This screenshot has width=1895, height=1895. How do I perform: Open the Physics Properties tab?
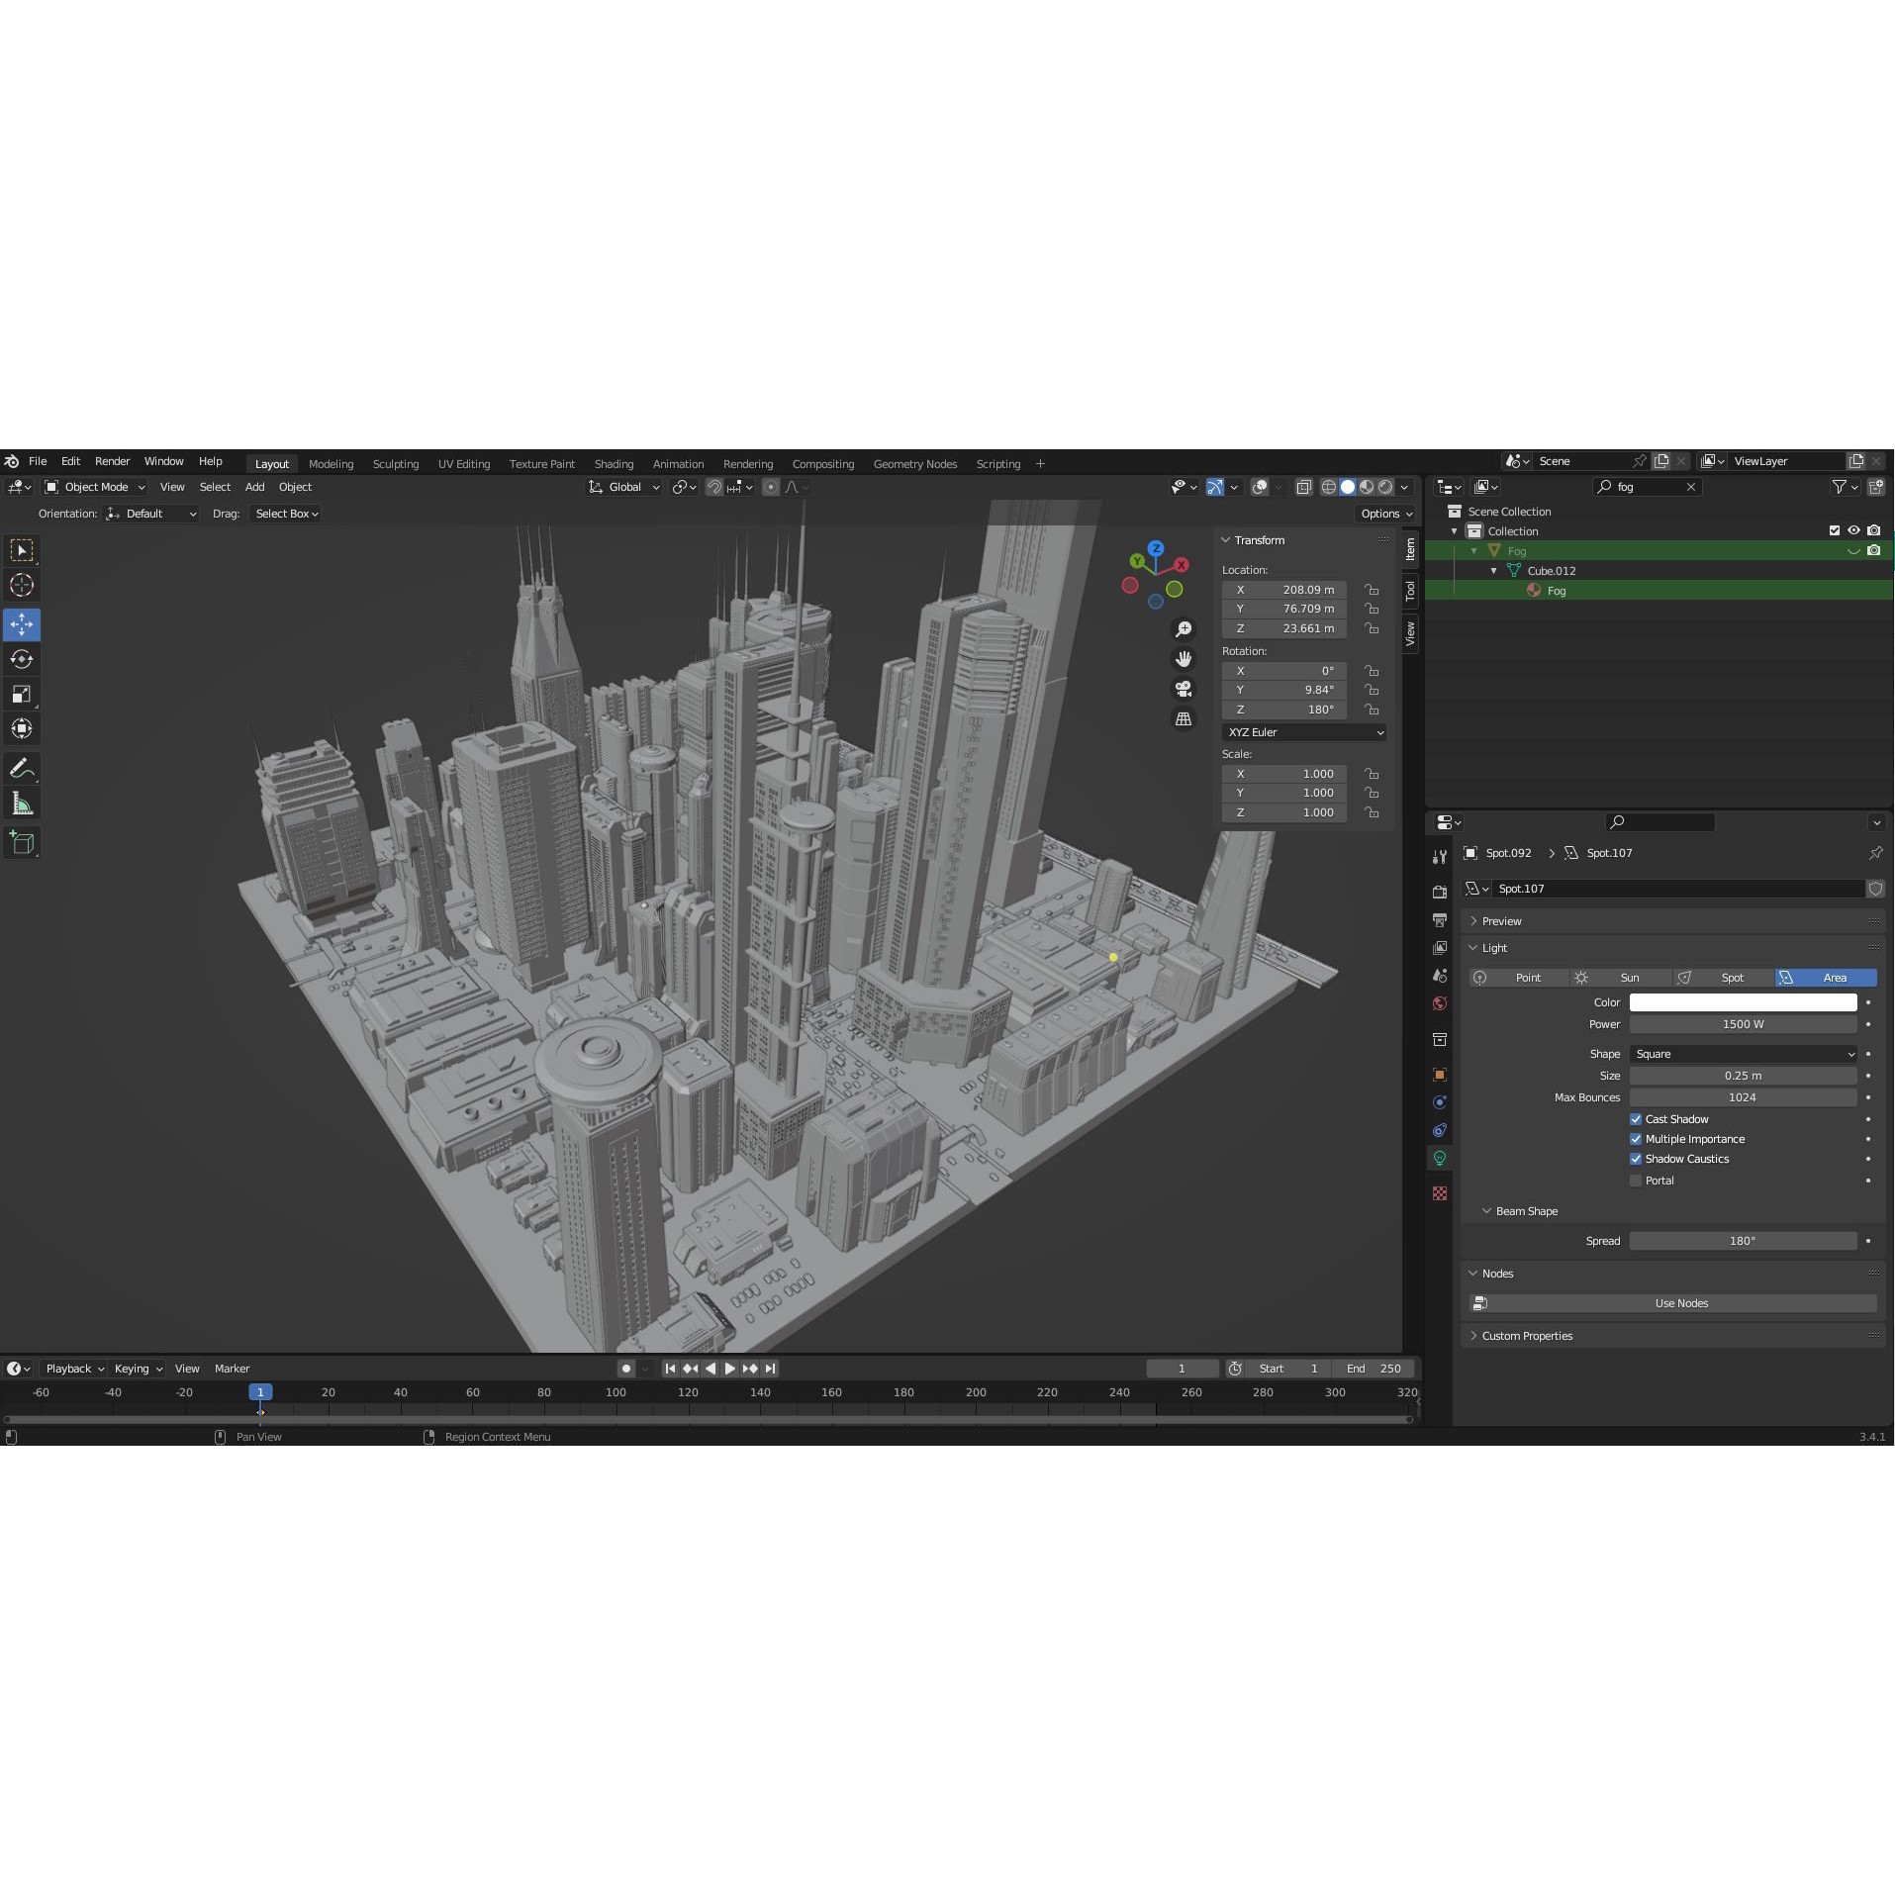click(1440, 1101)
